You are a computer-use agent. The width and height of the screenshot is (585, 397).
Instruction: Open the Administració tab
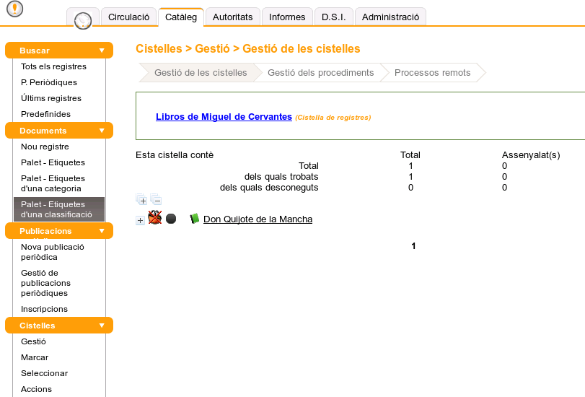pos(390,17)
